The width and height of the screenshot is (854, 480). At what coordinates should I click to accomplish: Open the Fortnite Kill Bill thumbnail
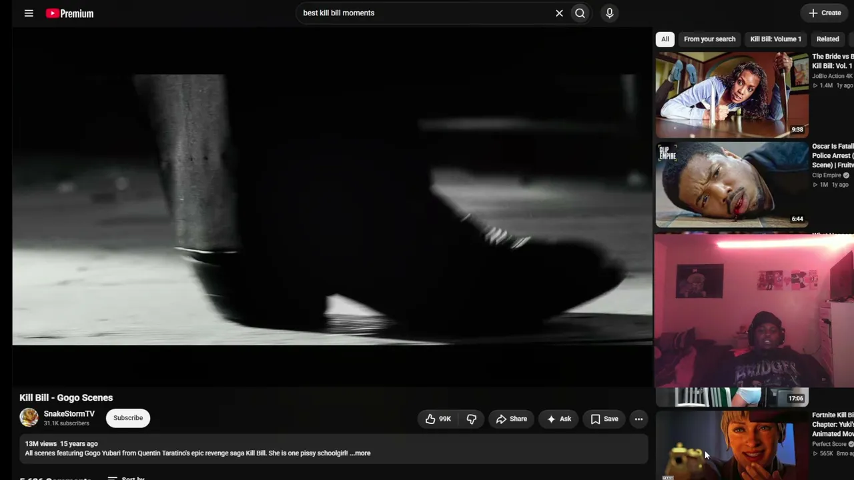coord(731,445)
